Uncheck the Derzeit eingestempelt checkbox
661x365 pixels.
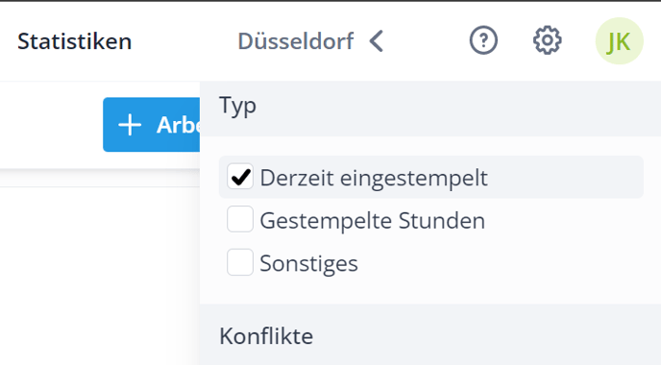240,177
